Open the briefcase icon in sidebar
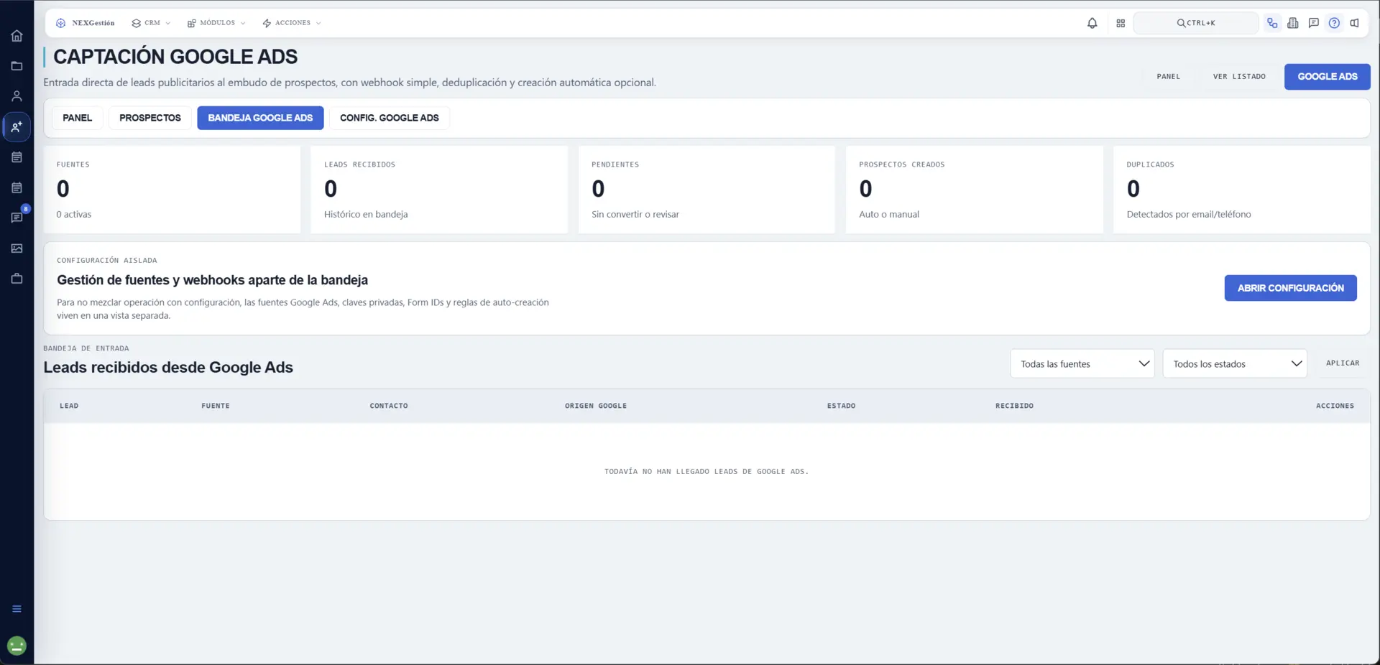This screenshot has width=1380, height=665. pos(17,279)
